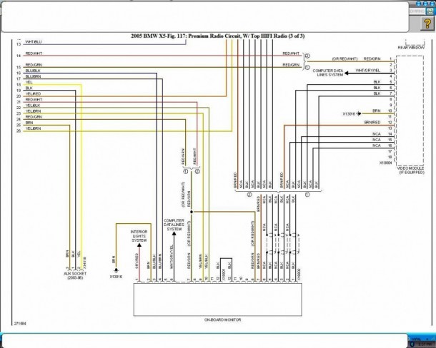This screenshot has height=348, width=436.
Task: Click the Bluetooth icon in the system tray
Action: point(412,344)
